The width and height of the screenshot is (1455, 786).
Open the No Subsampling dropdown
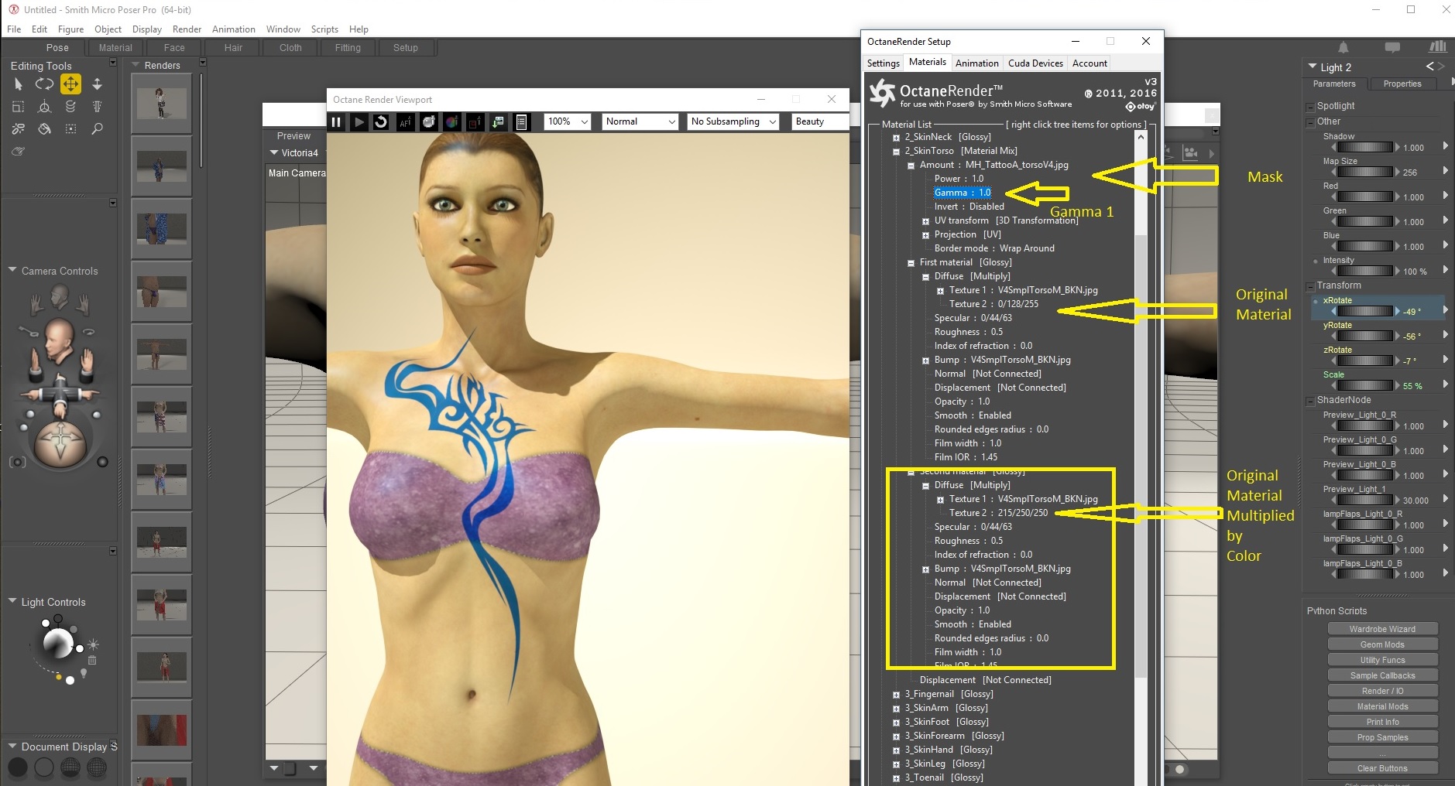point(733,121)
